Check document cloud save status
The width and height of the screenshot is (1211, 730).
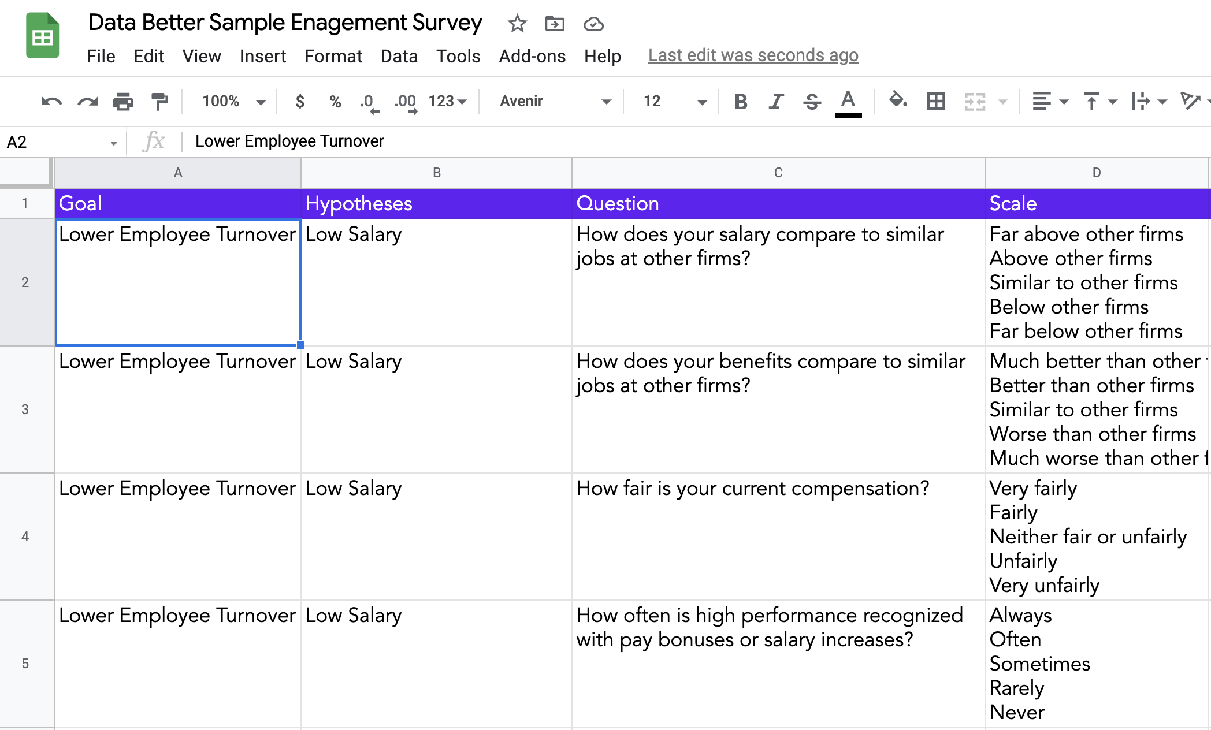(x=593, y=24)
